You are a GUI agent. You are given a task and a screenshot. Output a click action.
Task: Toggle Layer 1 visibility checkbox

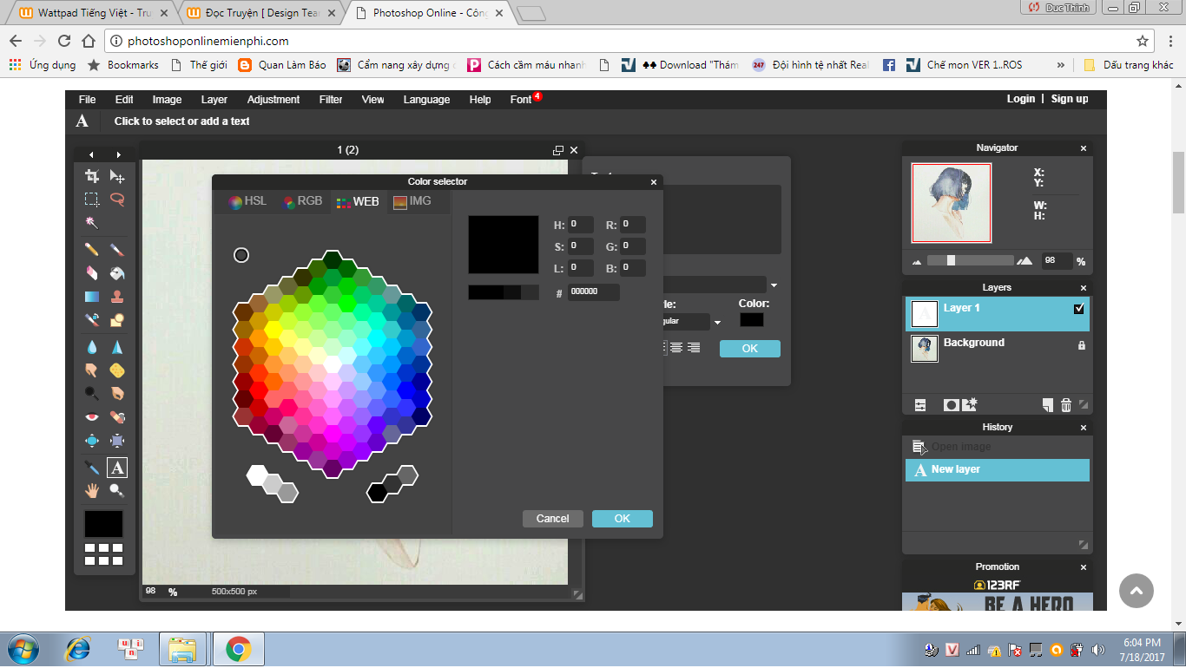pyautogui.click(x=1079, y=309)
